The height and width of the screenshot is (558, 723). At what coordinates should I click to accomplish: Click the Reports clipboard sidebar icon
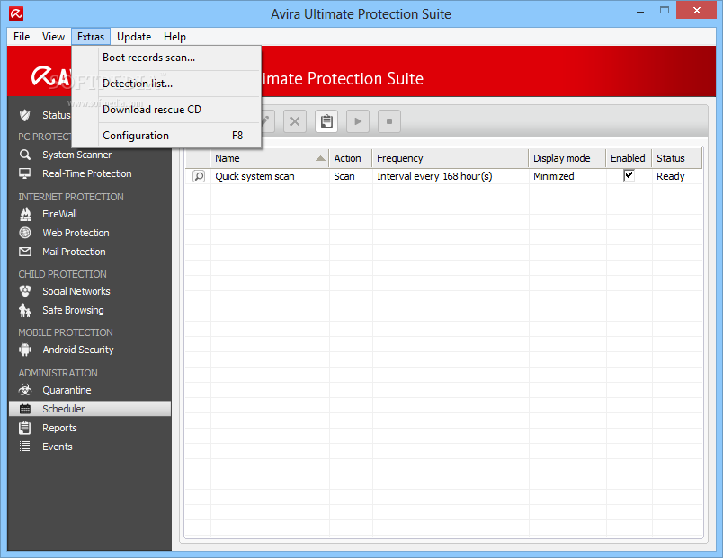click(x=25, y=428)
